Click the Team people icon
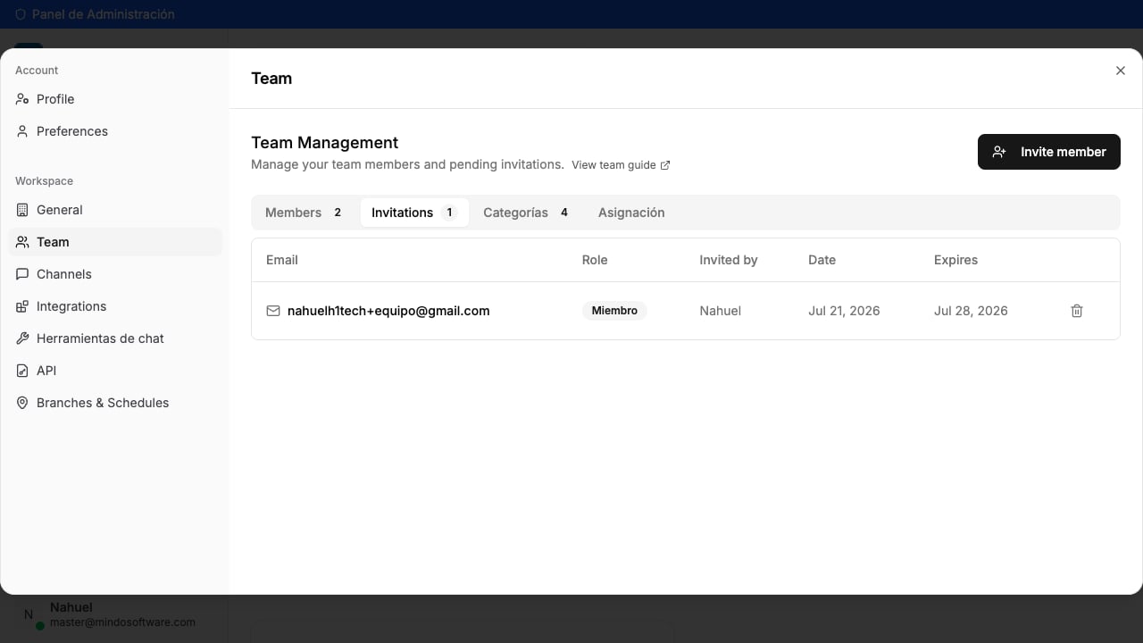 click(22, 242)
